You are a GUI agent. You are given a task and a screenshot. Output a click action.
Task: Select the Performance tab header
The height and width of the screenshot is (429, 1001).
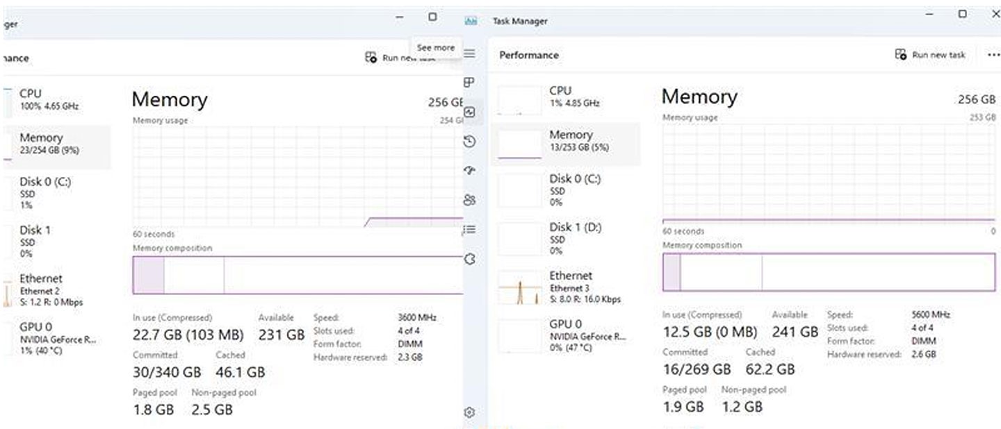click(529, 54)
